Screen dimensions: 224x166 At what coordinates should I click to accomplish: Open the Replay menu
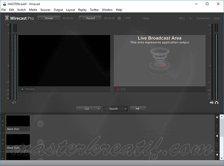(82, 10)
